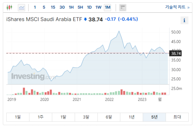Set interval to 1 minute
Viewport: 195px width, 128px height.
click(x=35, y=7)
